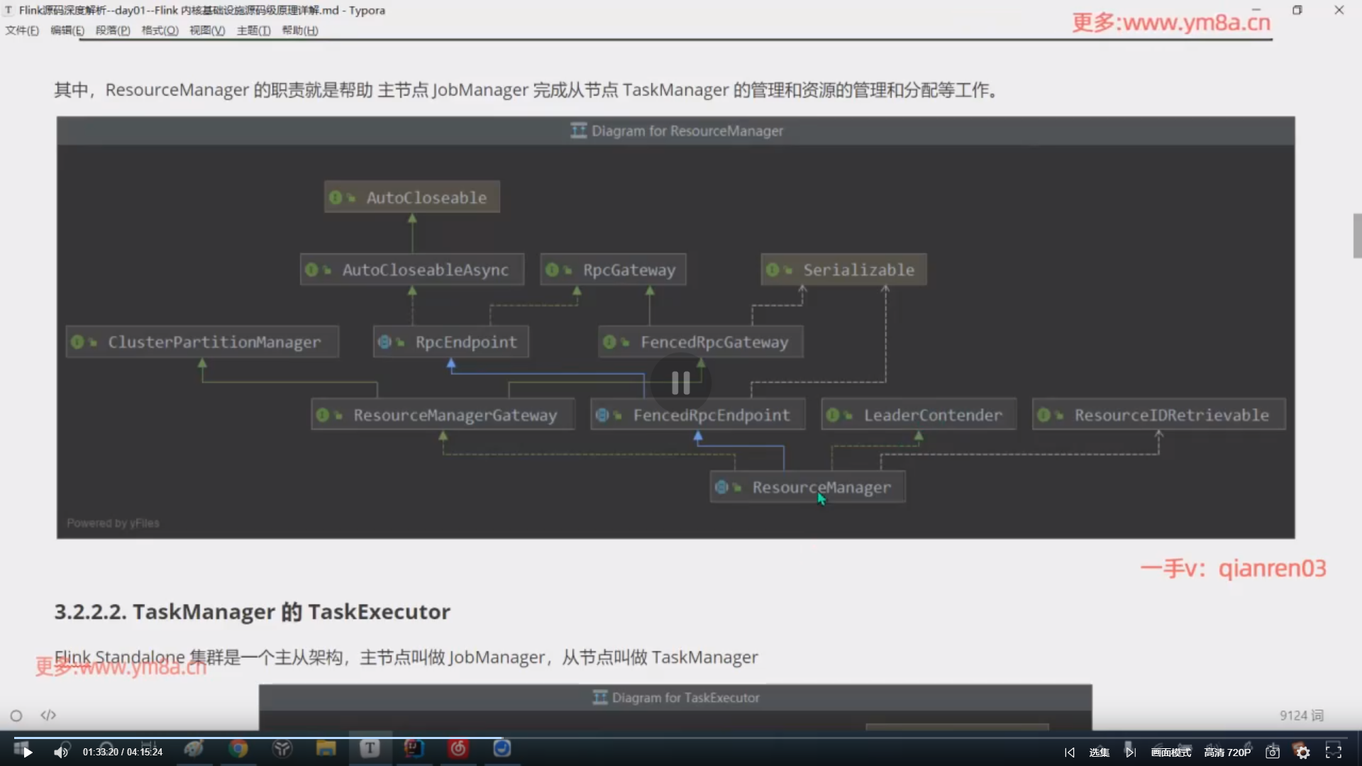The width and height of the screenshot is (1362, 766).
Task: Open Chrome icon in taskbar
Action: [x=238, y=748]
